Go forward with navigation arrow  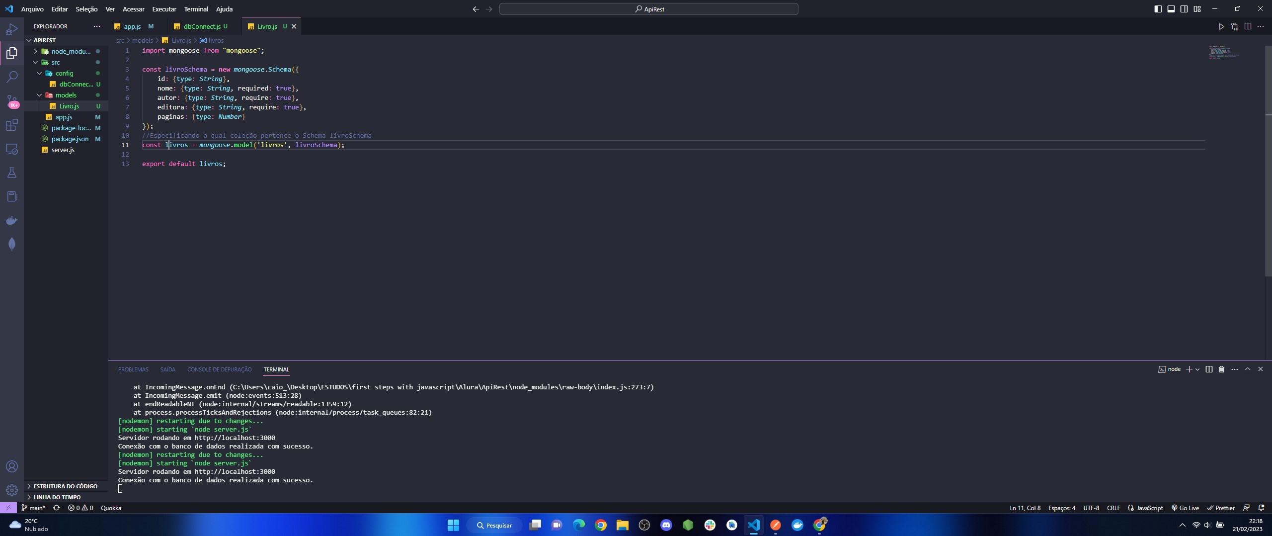click(489, 9)
